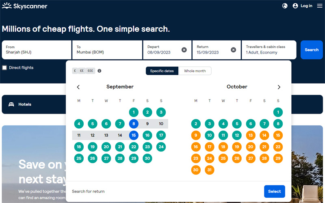Click the Hotels bed icon

click(x=11, y=104)
